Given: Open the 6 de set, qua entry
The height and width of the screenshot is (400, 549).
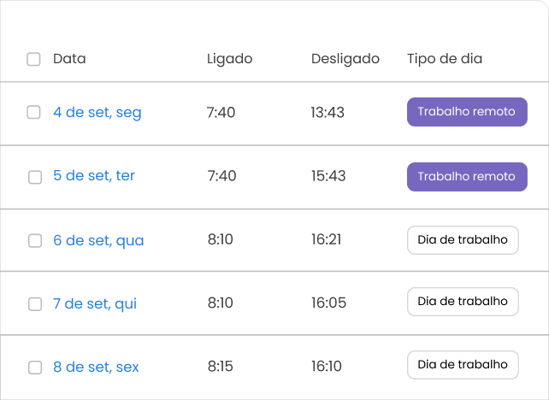Looking at the screenshot, I should click(98, 240).
